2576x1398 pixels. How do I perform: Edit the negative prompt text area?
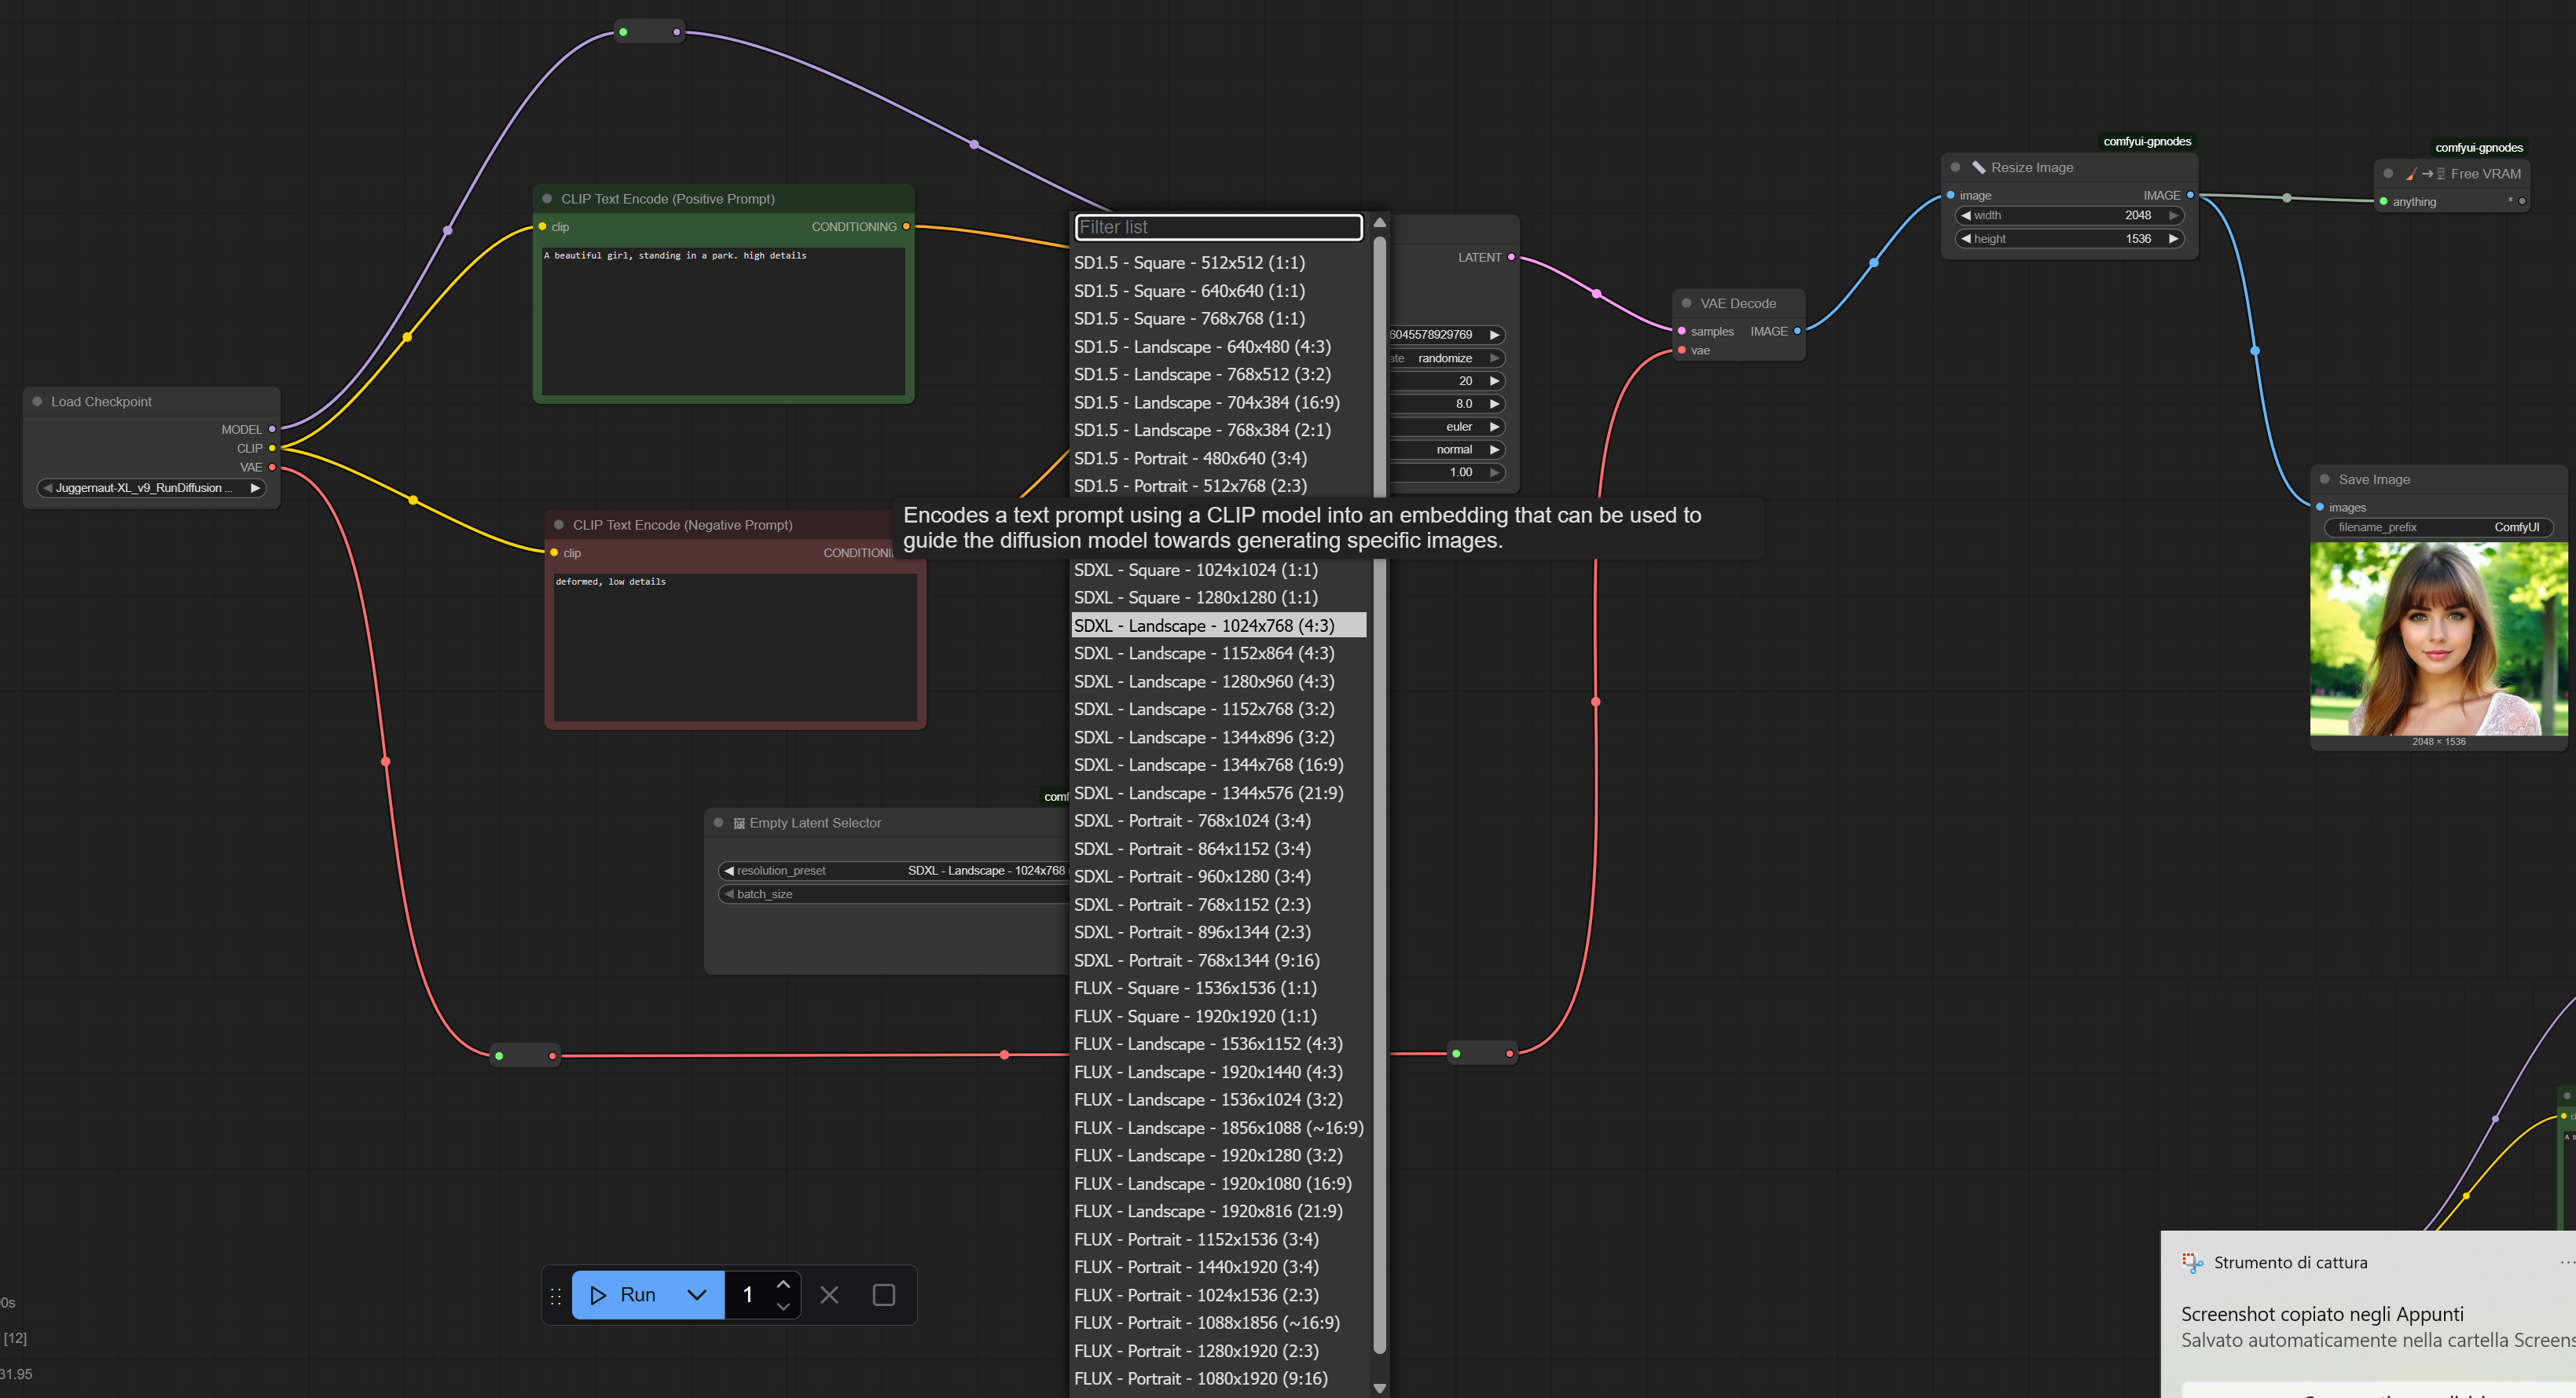(x=735, y=647)
